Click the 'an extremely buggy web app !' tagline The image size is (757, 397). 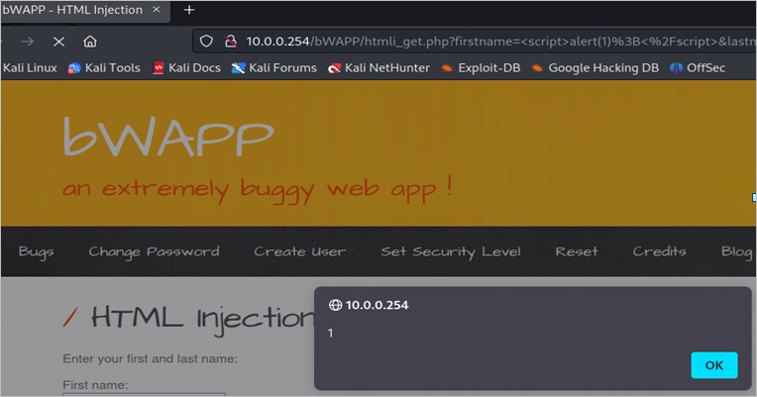click(258, 189)
